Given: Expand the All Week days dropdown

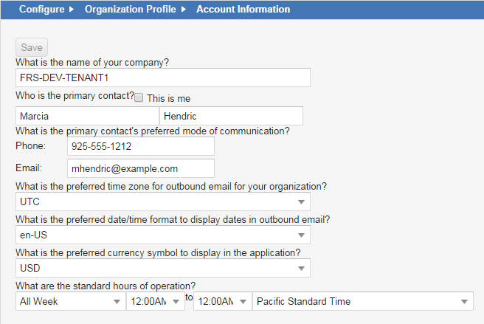Looking at the screenshot, I should tap(71, 301).
